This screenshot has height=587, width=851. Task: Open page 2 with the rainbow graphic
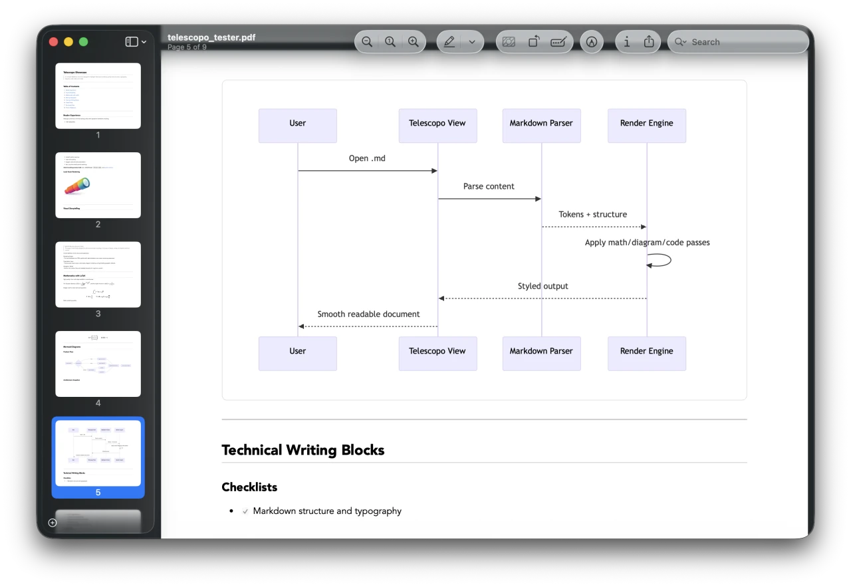click(98, 185)
